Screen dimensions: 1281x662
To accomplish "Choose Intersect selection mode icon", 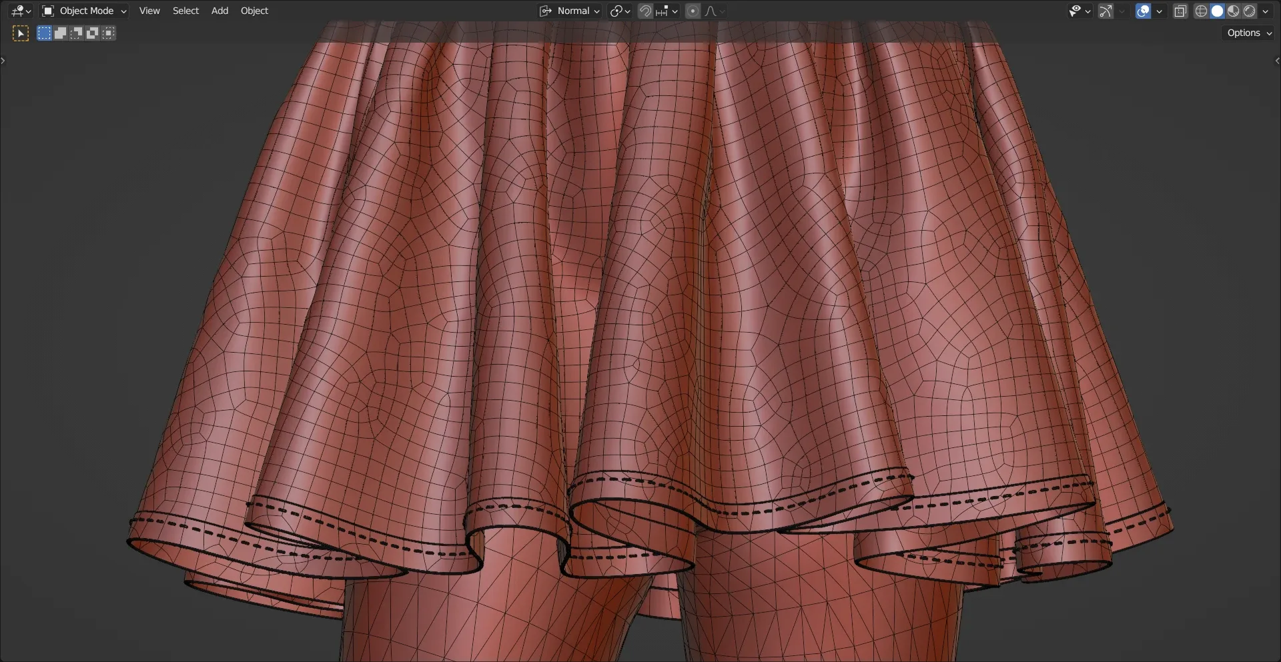I will 108,33.
